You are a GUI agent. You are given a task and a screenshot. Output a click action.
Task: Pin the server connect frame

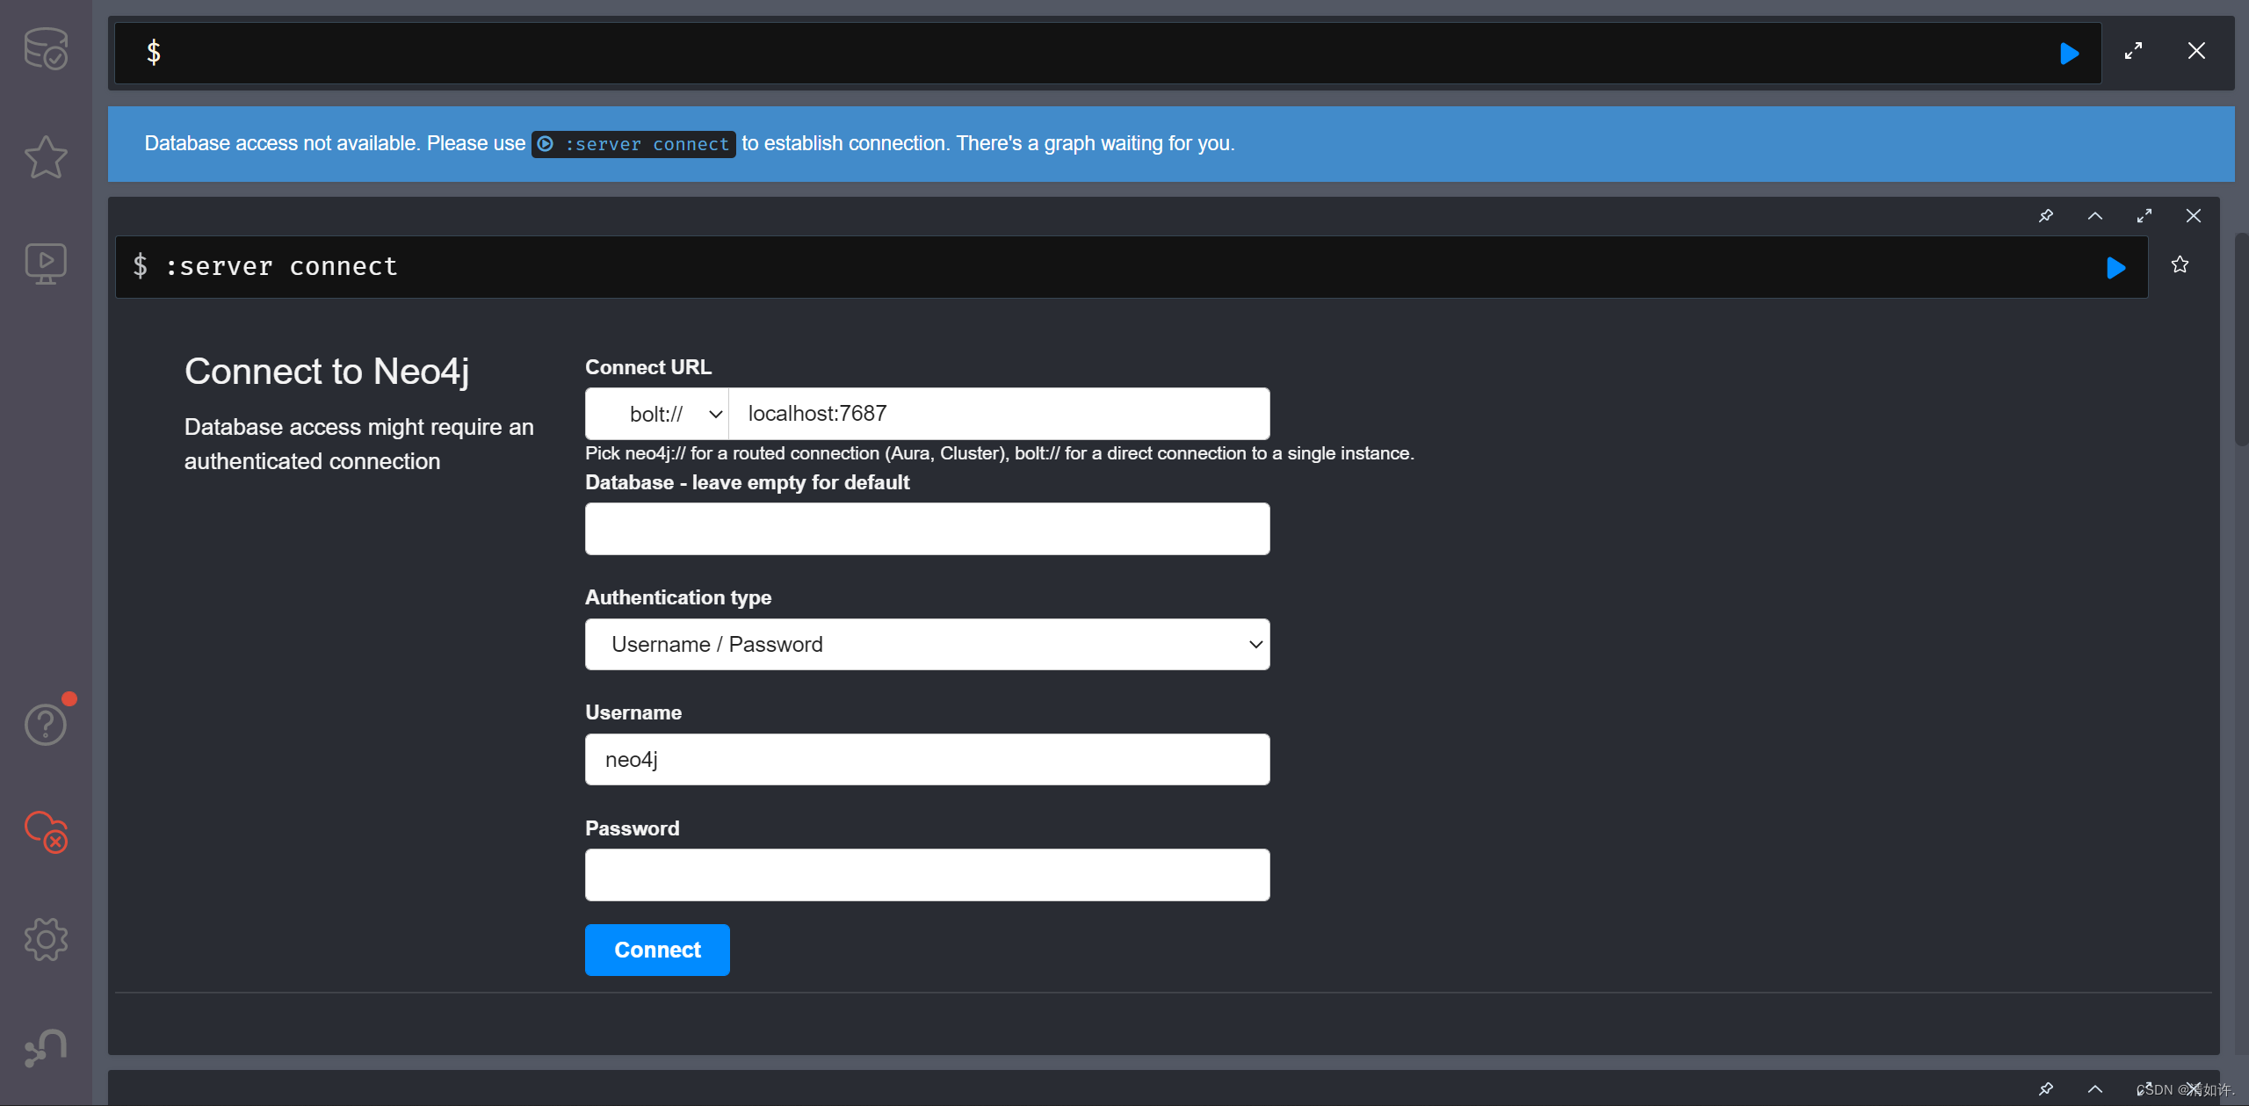(x=2046, y=216)
